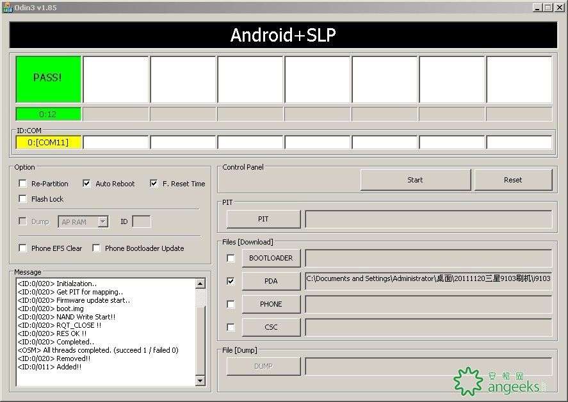Enable Phone Bootloader Update checkbox

pos(96,248)
